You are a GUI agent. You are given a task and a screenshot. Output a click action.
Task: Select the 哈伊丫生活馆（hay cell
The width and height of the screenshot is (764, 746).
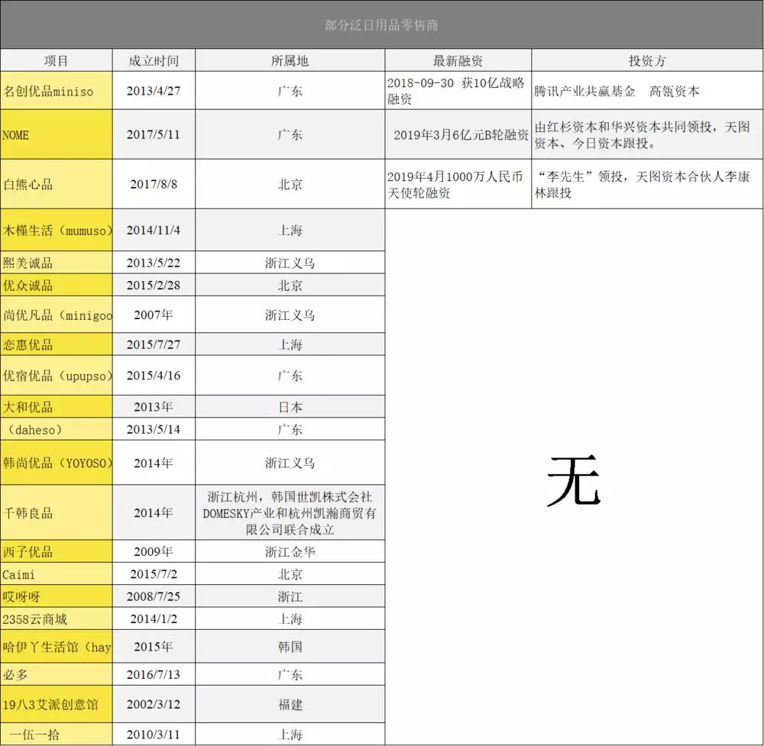click(x=57, y=647)
